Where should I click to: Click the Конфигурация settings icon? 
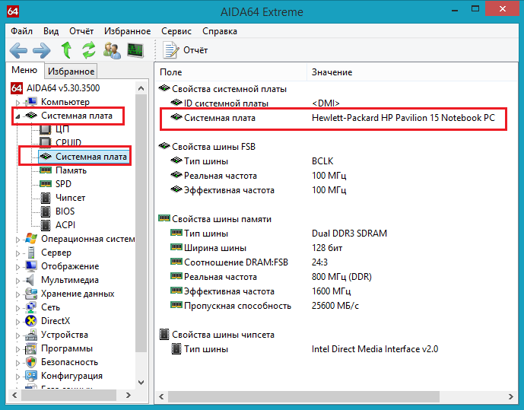pyautogui.click(x=31, y=376)
